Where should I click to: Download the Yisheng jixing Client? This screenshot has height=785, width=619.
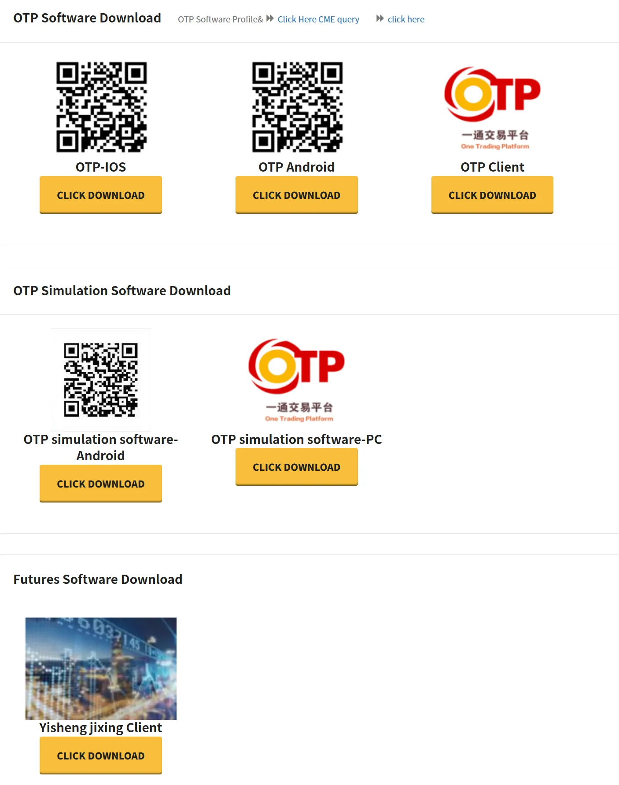pos(101,756)
